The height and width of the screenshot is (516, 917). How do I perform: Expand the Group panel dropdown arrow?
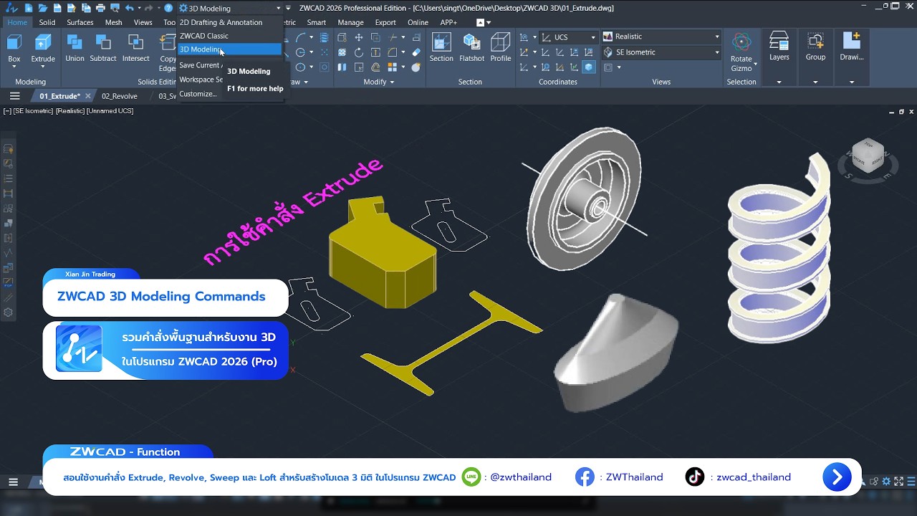(x=815, y=82)
